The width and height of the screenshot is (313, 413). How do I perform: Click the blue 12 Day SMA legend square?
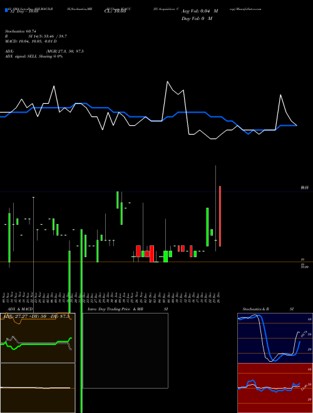pos(6,10)
